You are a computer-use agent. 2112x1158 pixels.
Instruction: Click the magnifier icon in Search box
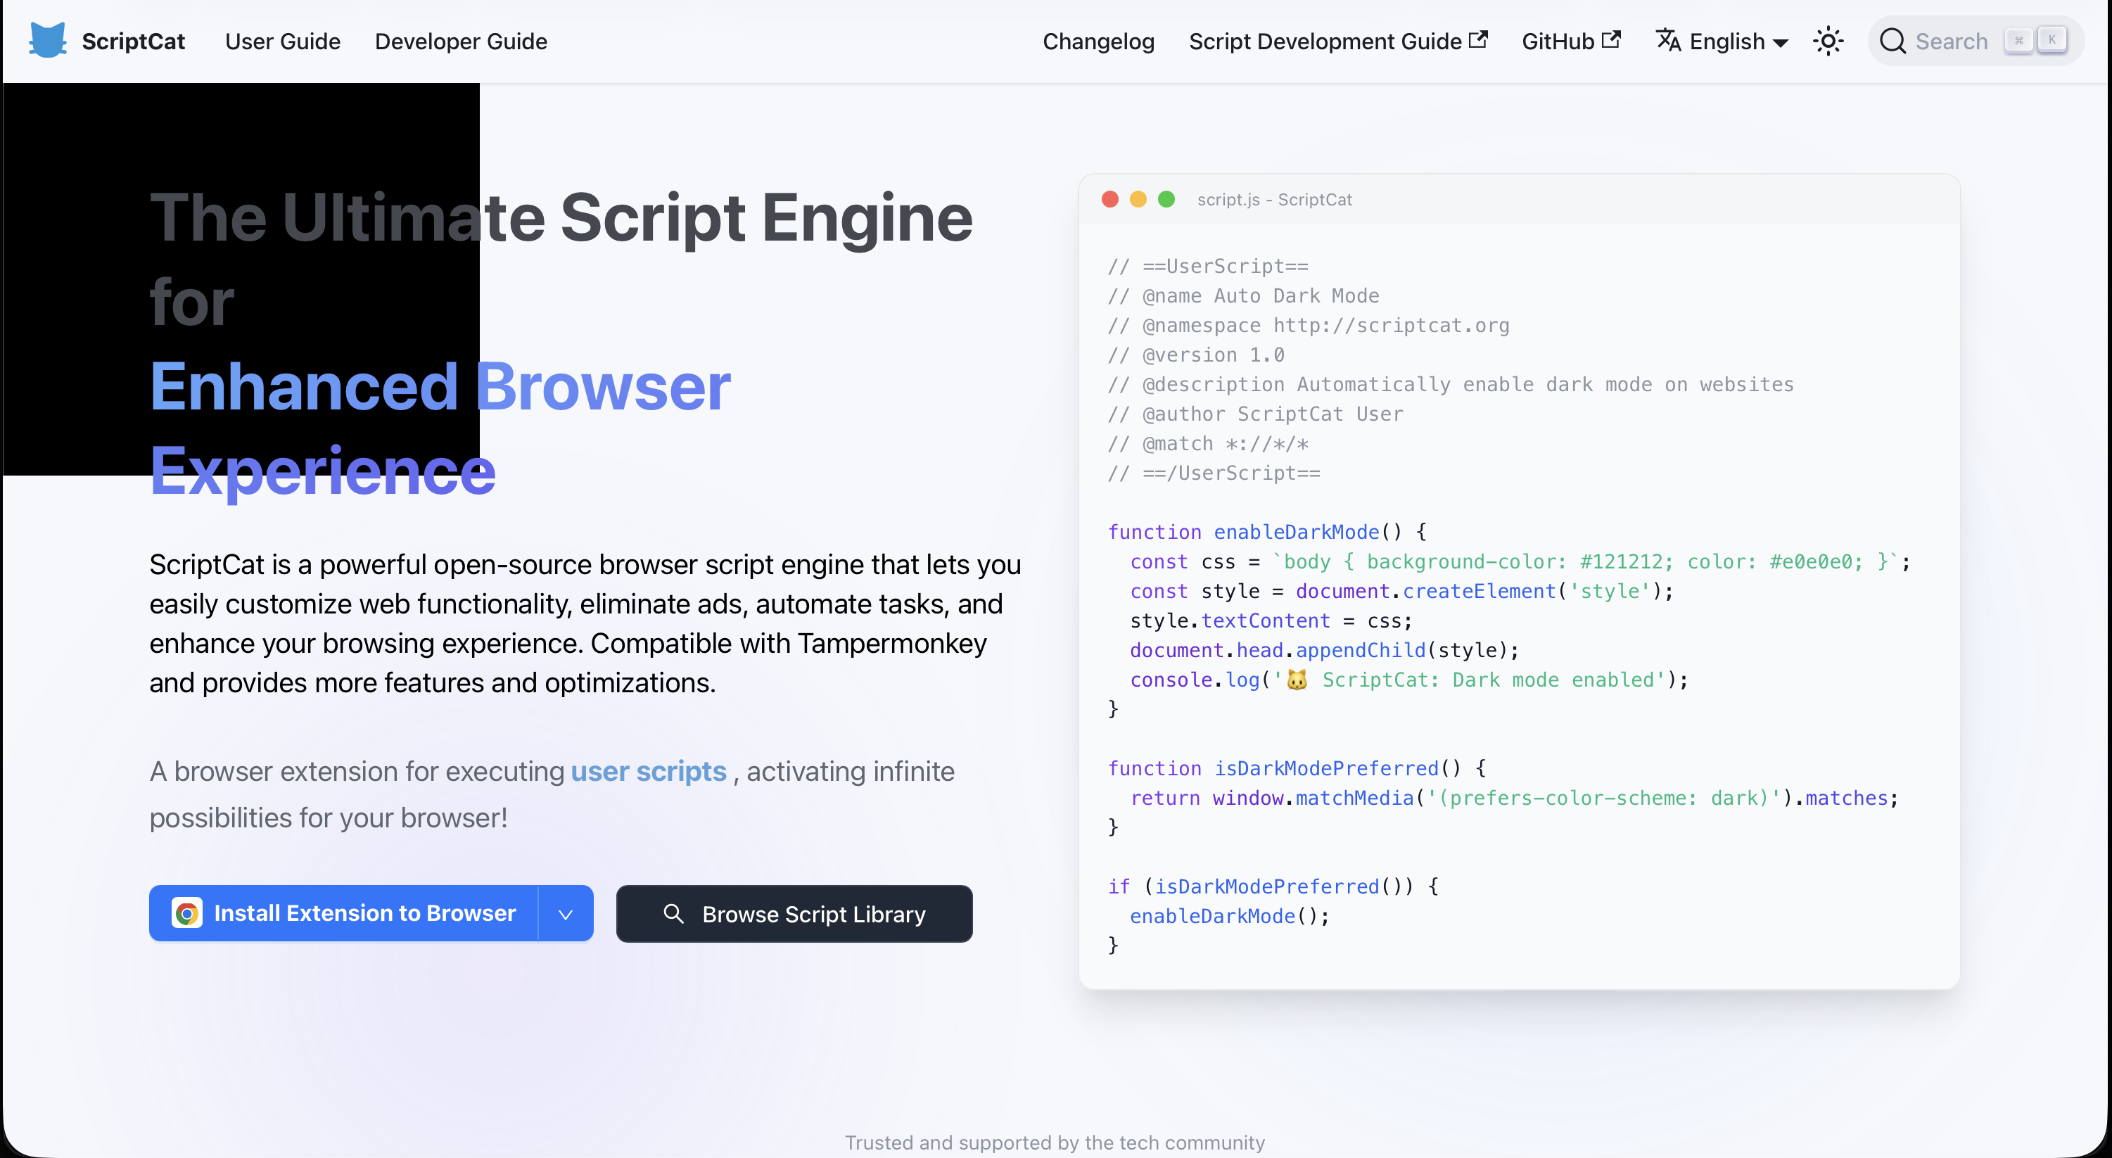(x=1892, y=41)
